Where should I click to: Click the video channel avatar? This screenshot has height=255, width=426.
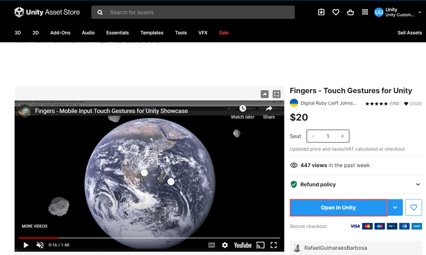point(25,111)
